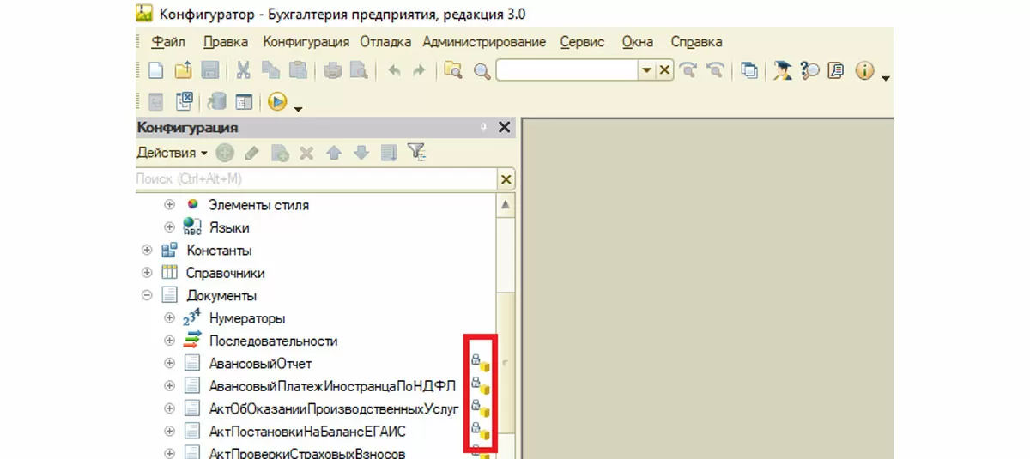Click the Paste clipboard icon
This screenshot has width=1030, height=459.
[x=297, y=71]
